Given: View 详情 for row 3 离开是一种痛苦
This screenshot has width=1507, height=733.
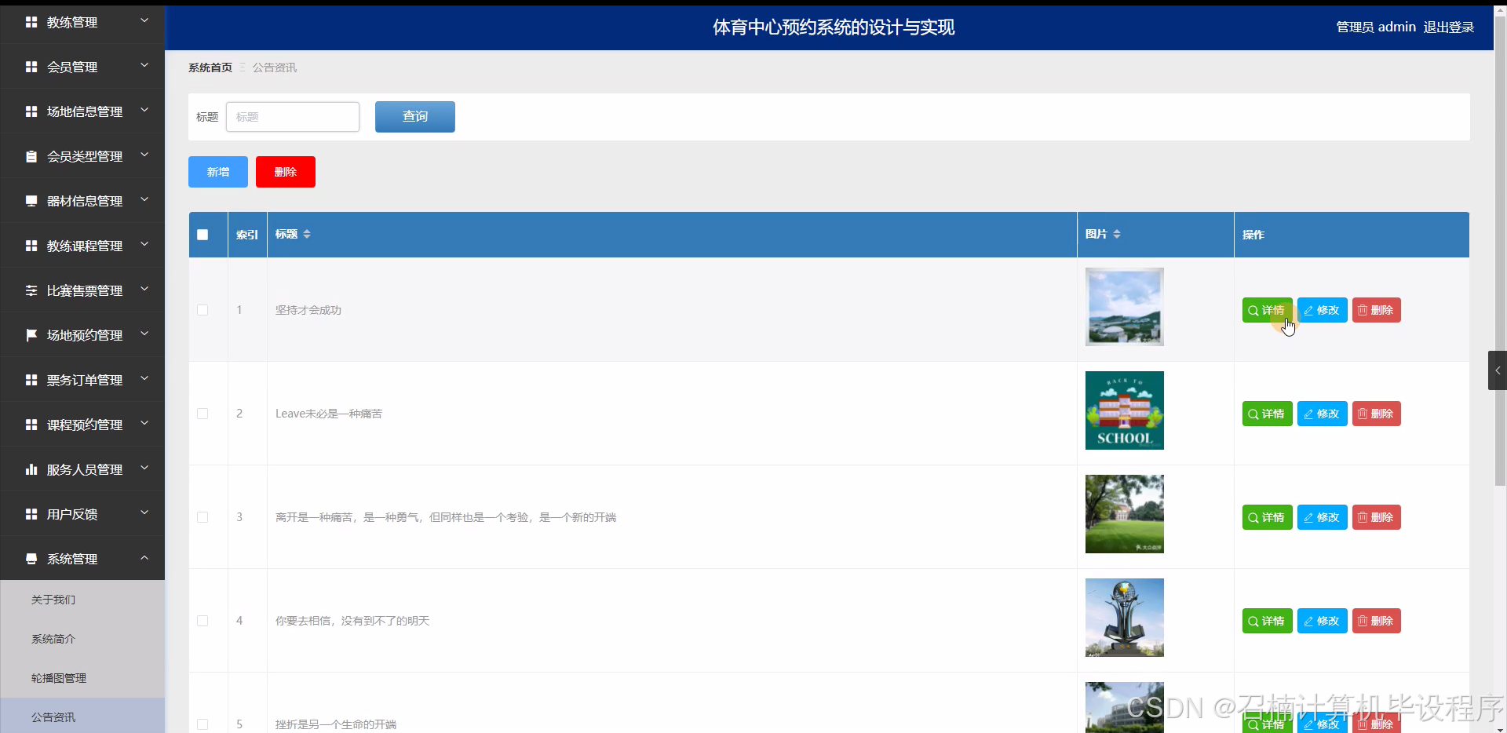Looking at the screenshot, I should [1267, 517].
